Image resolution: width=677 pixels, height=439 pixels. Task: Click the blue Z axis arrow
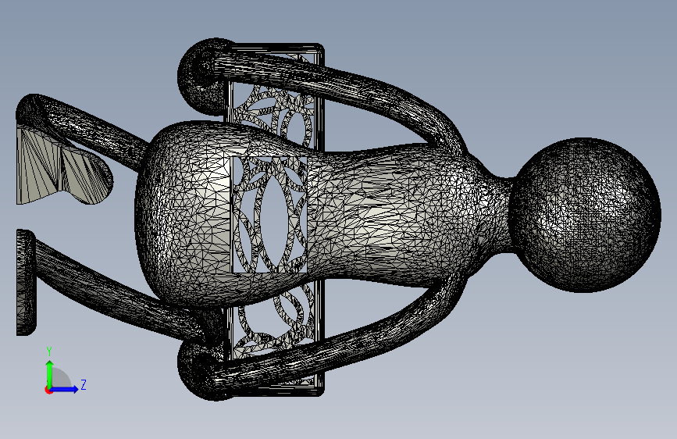pos(65,389)
